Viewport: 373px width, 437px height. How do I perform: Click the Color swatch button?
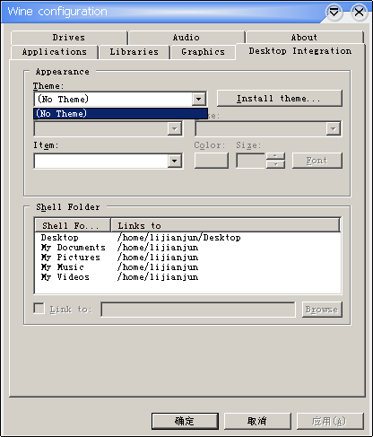click(x=212, y=161)
